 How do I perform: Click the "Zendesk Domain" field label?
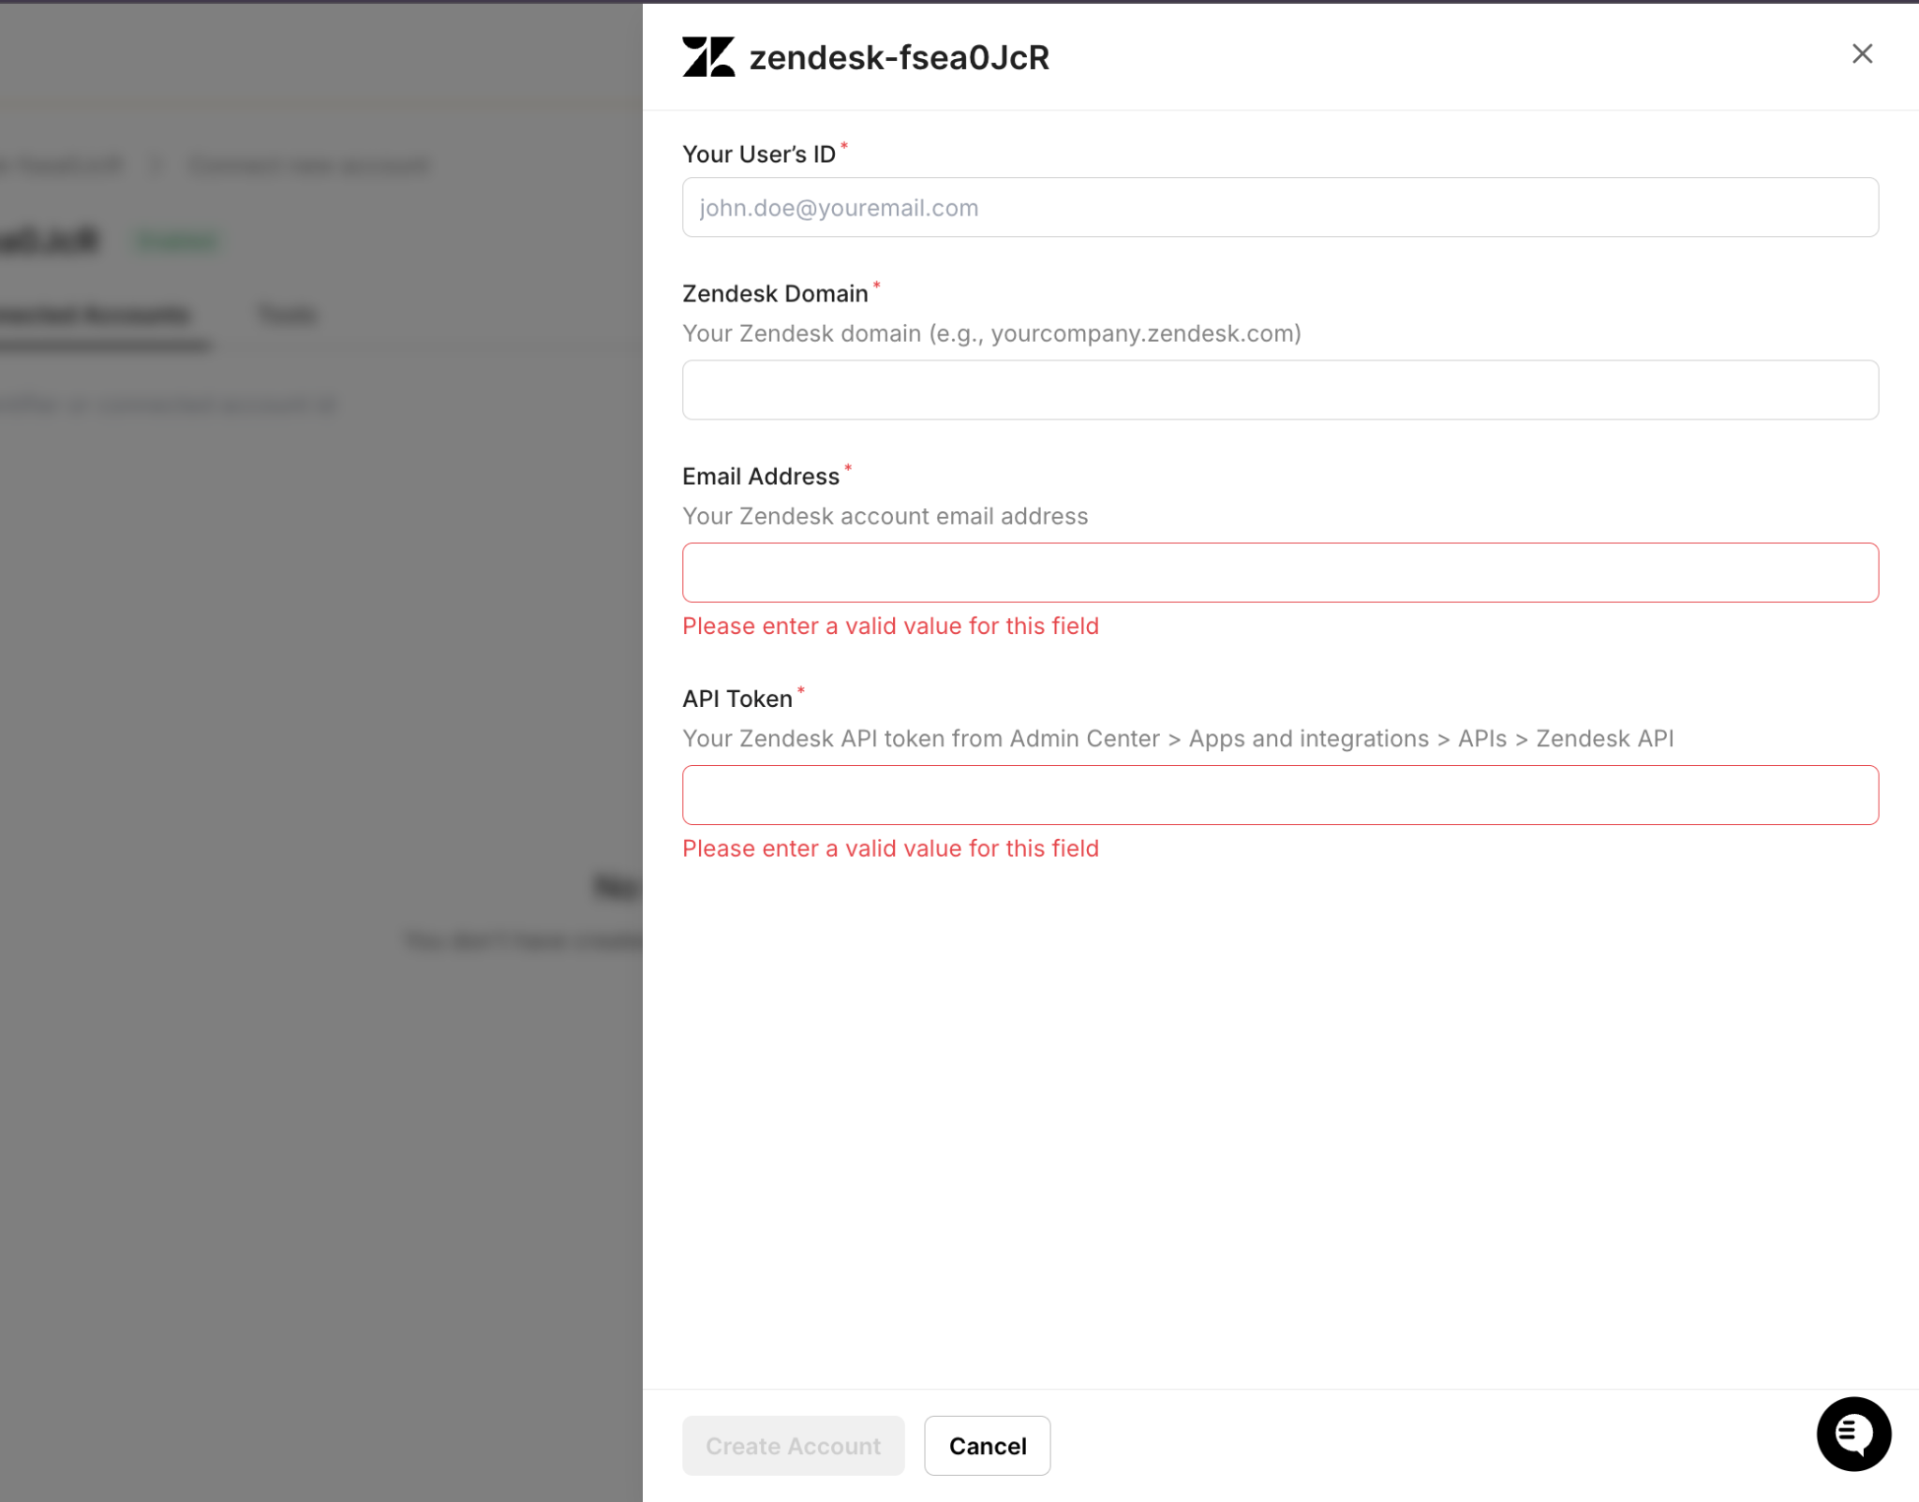[775, 294]
